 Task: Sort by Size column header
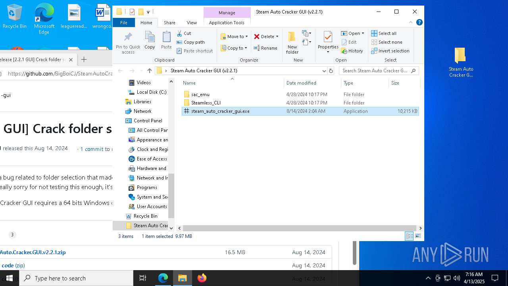point(404,83)
